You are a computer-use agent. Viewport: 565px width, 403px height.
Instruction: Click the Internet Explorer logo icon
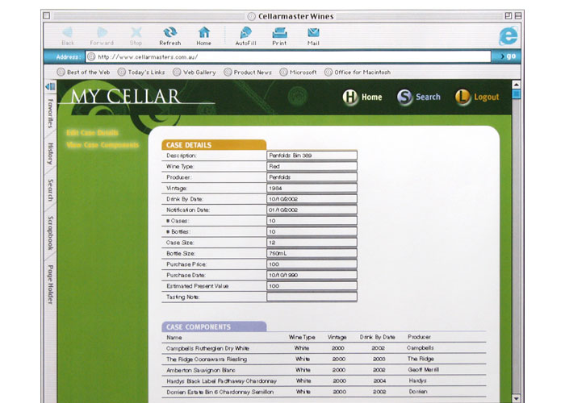508,35
